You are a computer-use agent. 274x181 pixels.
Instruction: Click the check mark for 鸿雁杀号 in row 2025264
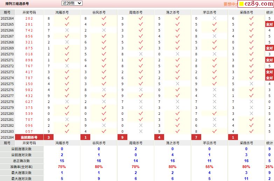point(67,19)
